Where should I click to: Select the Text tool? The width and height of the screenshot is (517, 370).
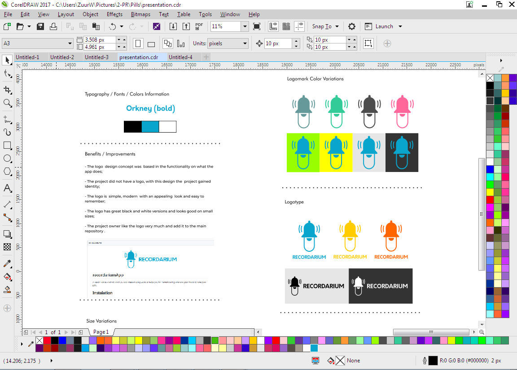pos(7,188)
